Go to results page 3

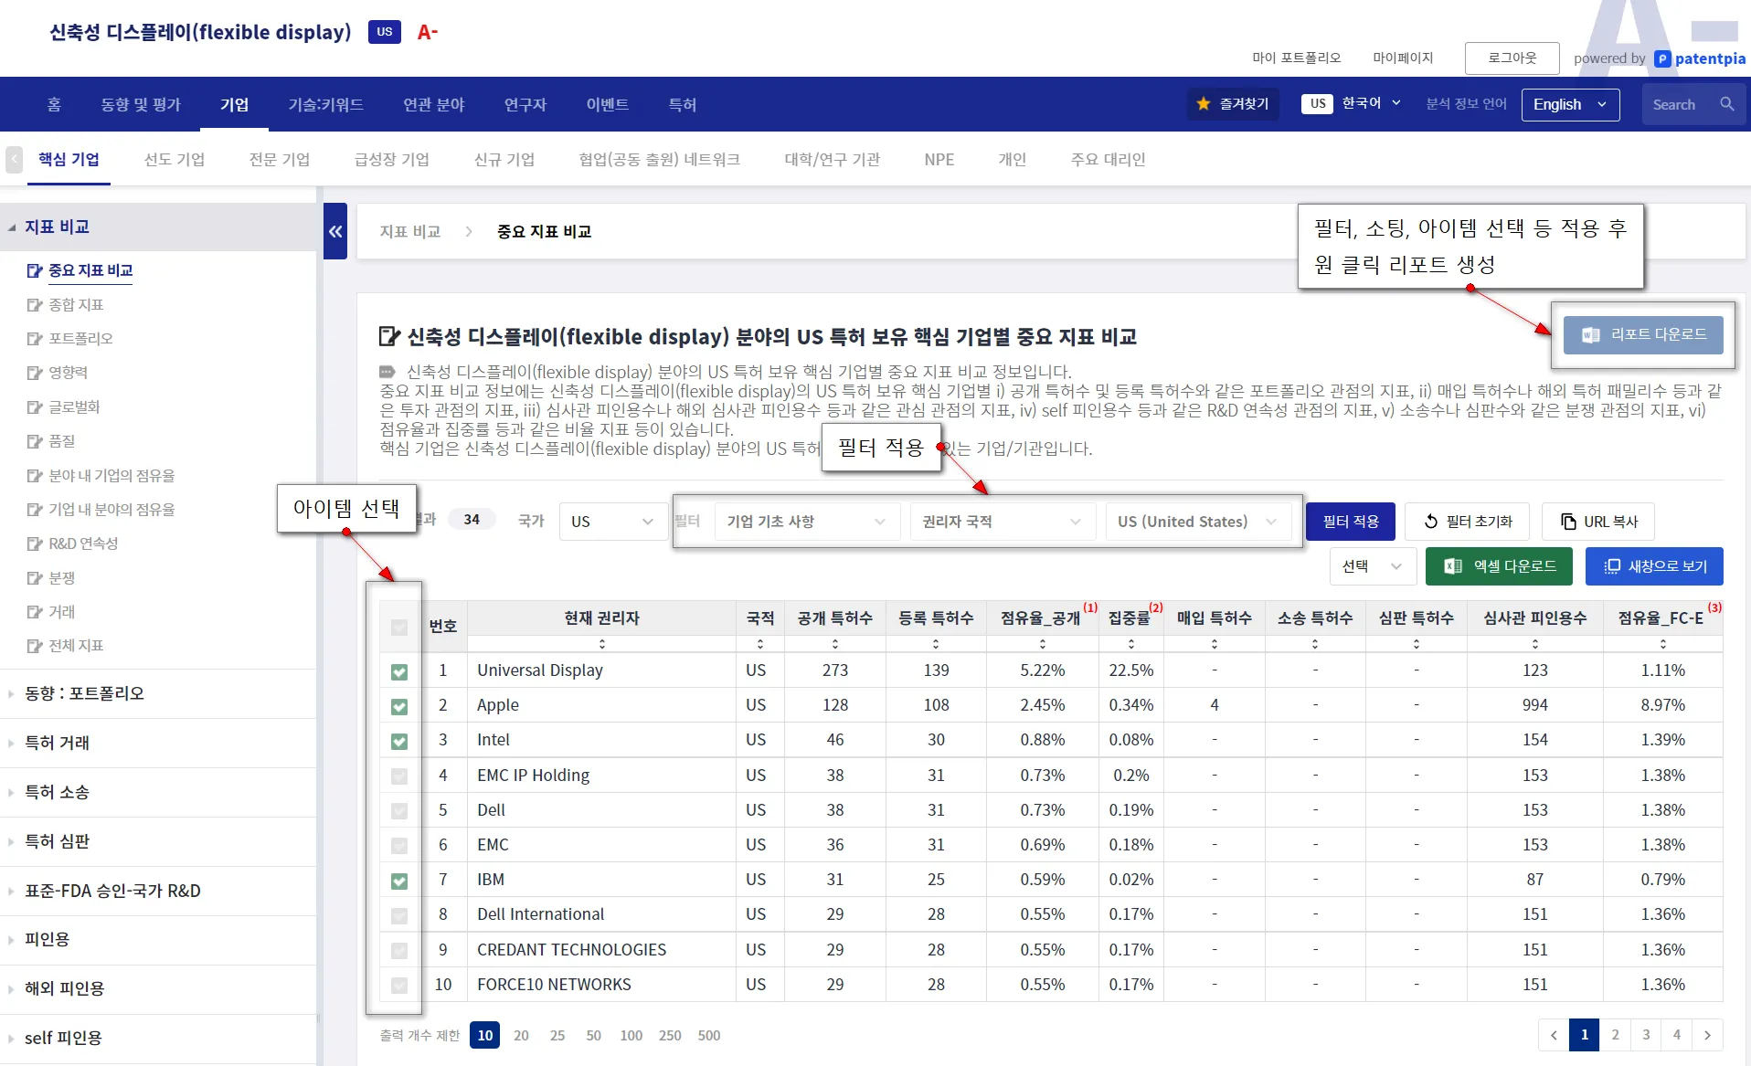pos(1646,1035)
